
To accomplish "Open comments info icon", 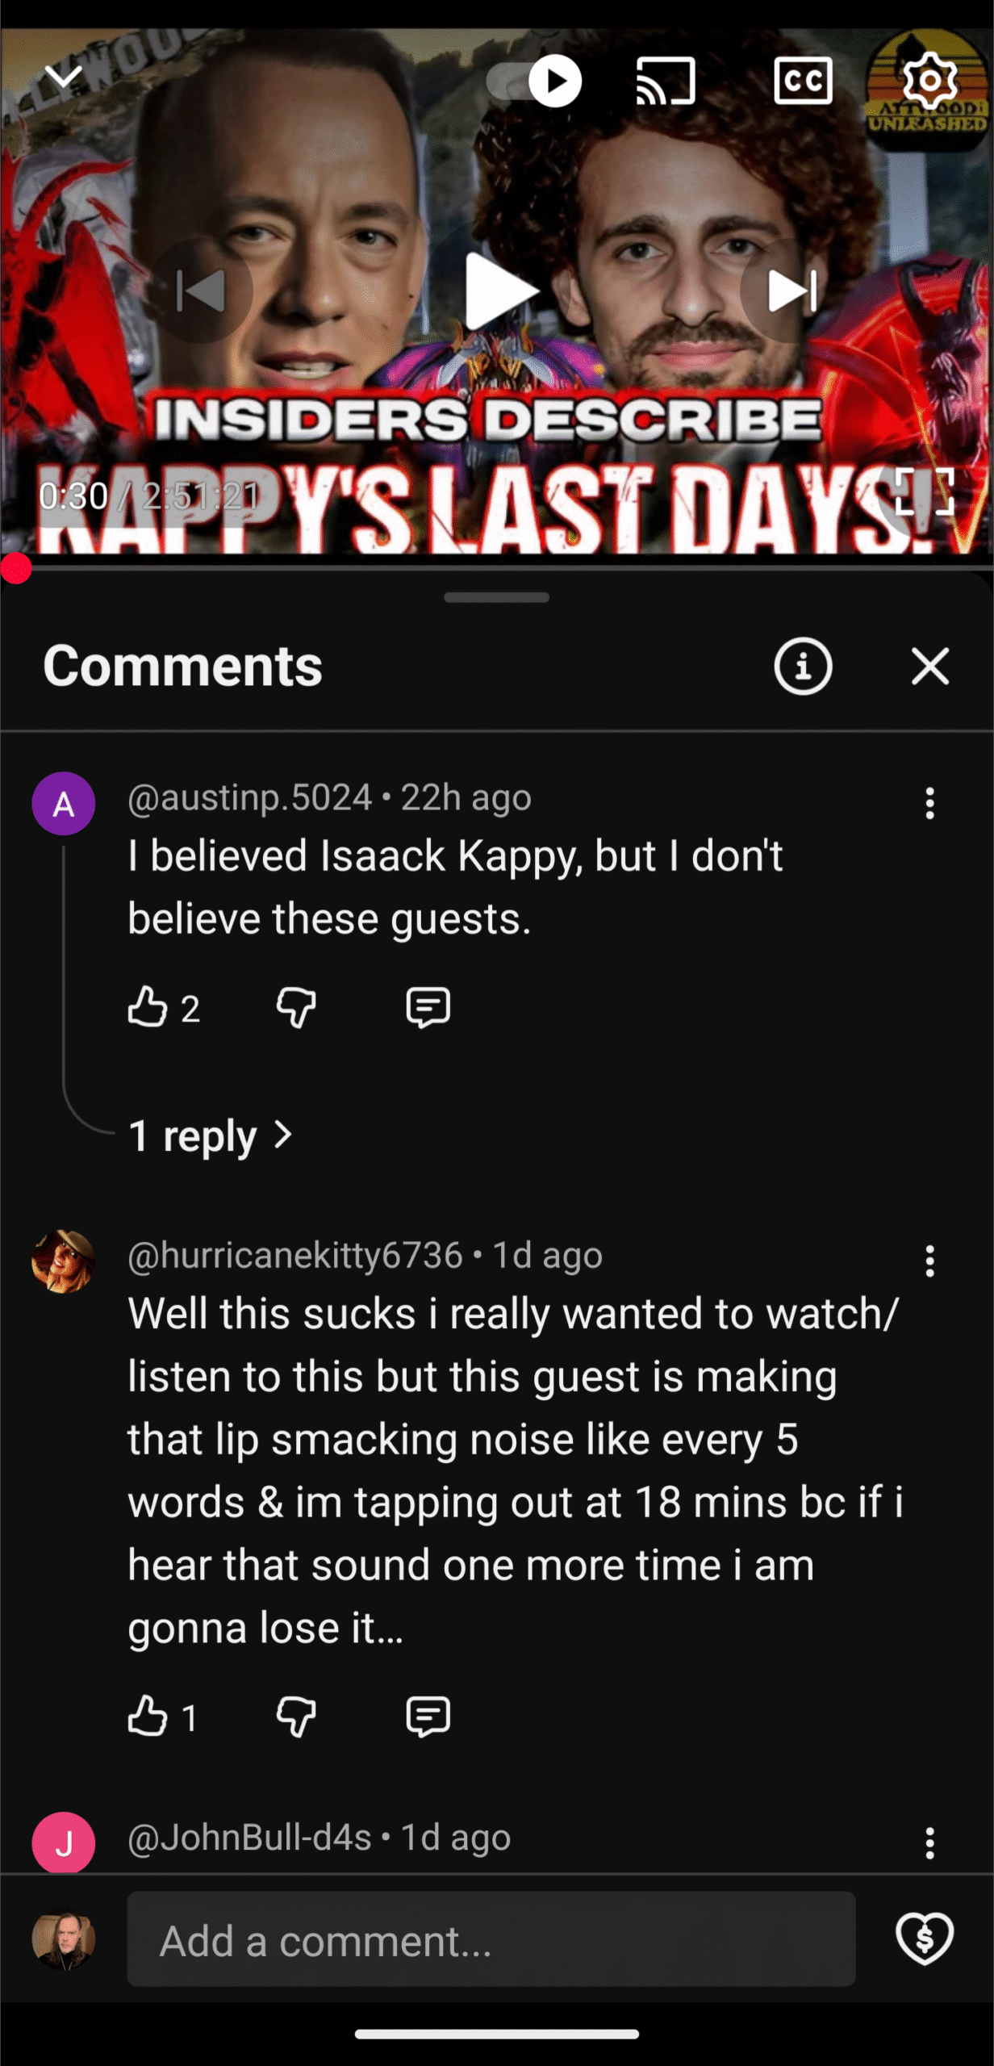I will pos(803,667).
